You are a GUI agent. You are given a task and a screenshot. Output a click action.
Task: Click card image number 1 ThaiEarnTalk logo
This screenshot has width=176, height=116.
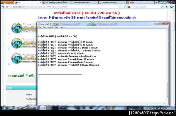24,28
